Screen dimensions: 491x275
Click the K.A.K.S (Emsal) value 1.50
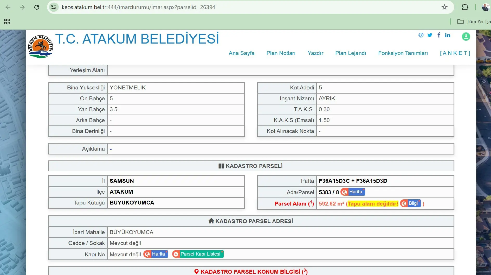[x=324, y=120]
